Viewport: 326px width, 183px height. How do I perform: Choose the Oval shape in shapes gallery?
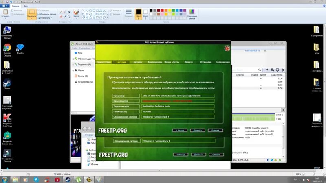(x=90, y=11)
